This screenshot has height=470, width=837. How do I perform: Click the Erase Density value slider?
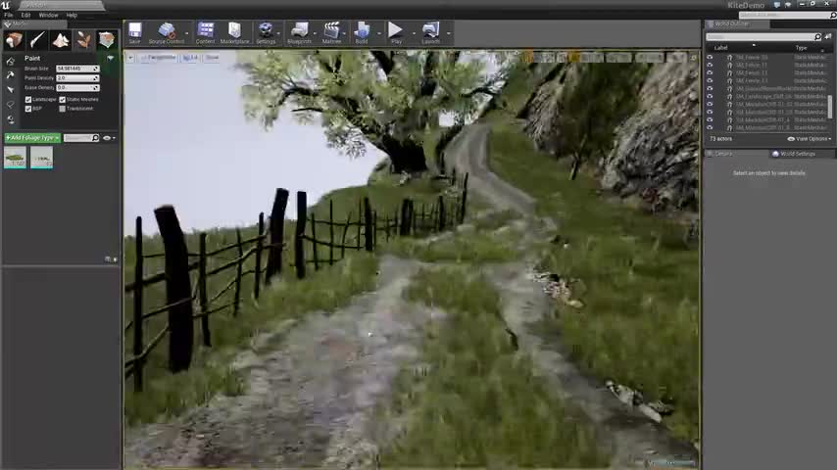[x=77, y=88]
